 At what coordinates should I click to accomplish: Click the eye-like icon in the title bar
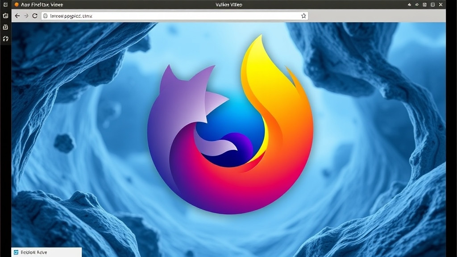(417, 4)
